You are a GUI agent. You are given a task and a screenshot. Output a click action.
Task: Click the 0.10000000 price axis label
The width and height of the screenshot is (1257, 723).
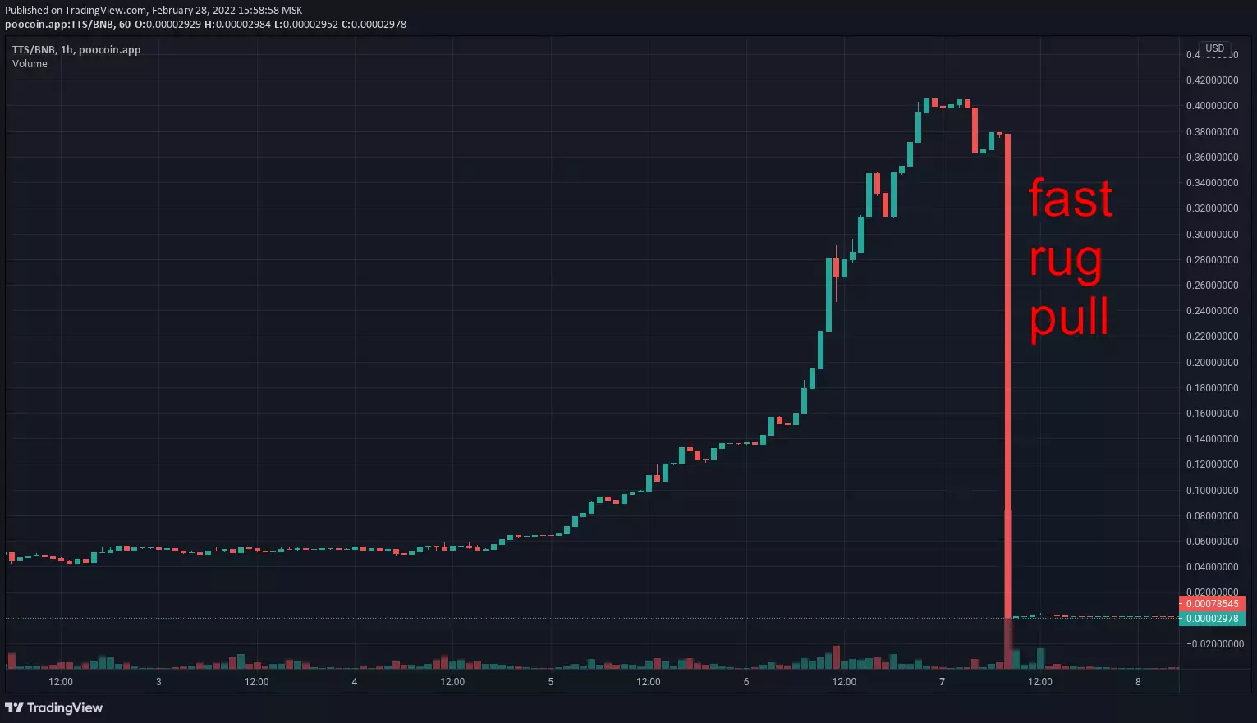tap(1212, 491)
